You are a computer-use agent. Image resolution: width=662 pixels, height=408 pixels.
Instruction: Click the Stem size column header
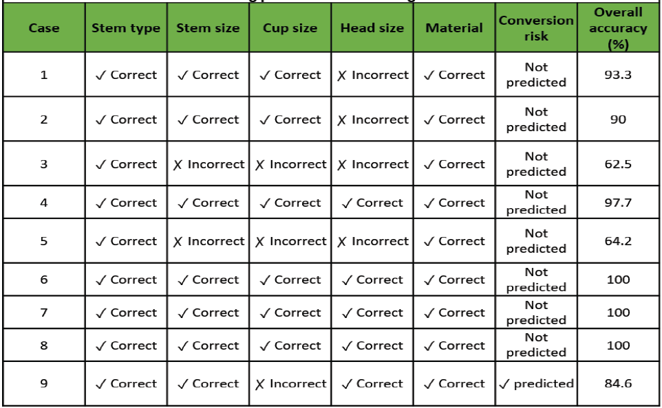[208, 28]
